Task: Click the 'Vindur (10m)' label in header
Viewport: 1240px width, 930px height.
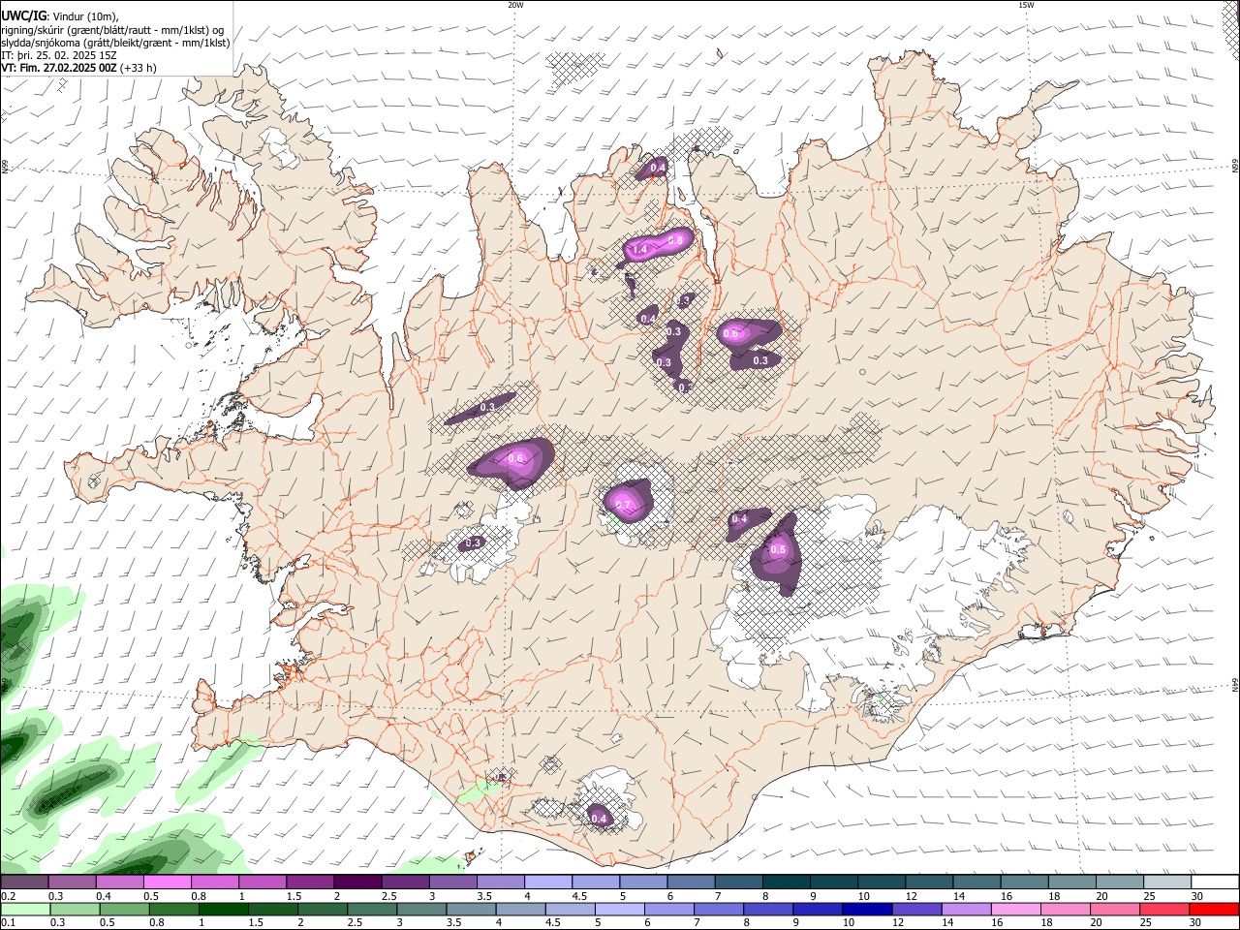Action: pyautogui.click(x=84, y=15)
